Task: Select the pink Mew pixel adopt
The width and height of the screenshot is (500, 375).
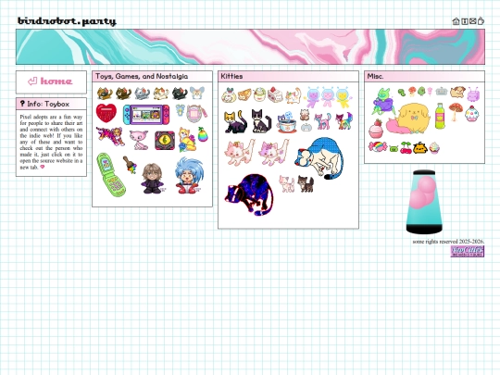Action: [x=139, y=140]
